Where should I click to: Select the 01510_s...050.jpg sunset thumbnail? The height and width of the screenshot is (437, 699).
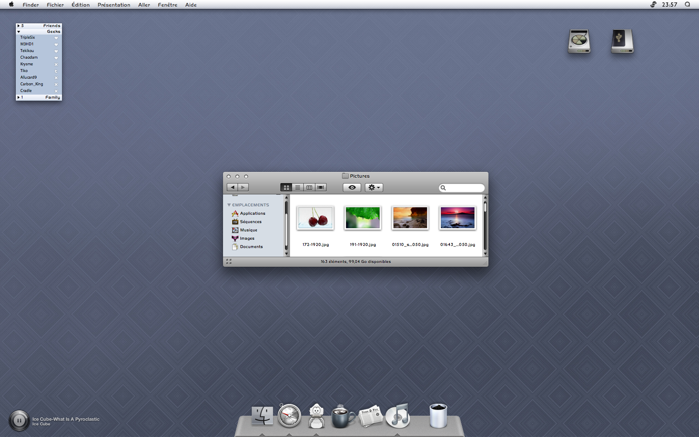(x=410, y=217)
